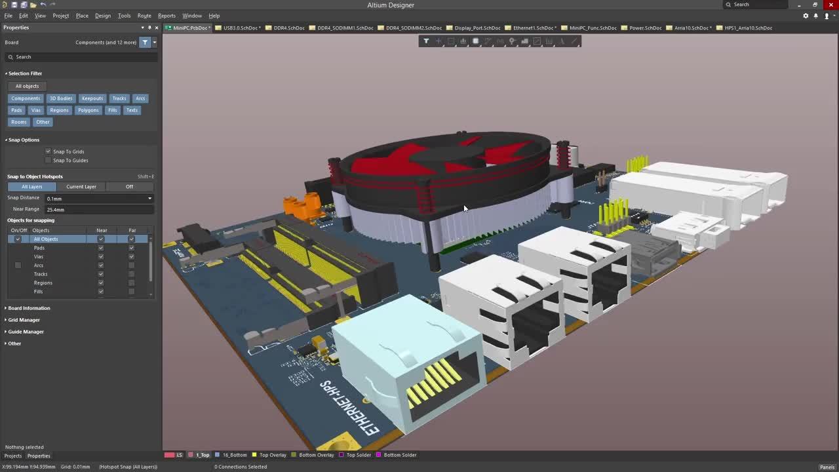The height and width of the screenshot is (472, 839).
Task: Expand the Grid Manager section
Action: (24, 320)
